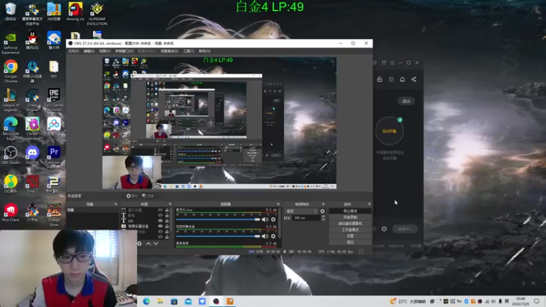
Task: Open the Google Chrome desktop shortcut
Action: tap(10, 71)
